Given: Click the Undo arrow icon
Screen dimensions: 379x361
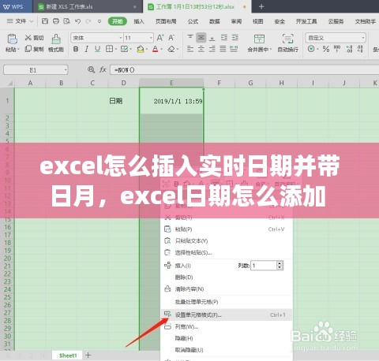Looking at the screenshot, I should (77, 21).
